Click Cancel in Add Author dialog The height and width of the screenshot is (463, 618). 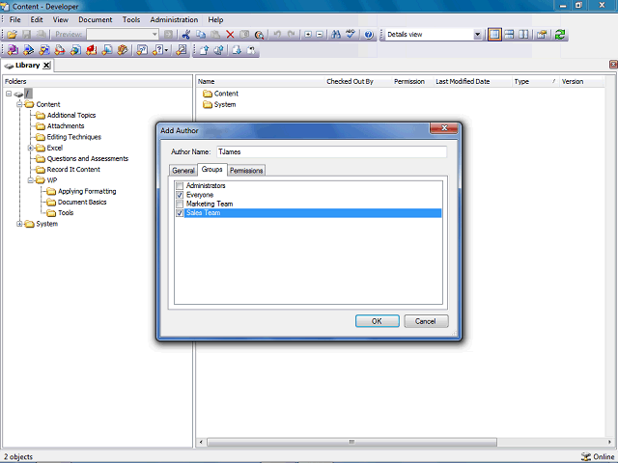(x=426, y=321)
